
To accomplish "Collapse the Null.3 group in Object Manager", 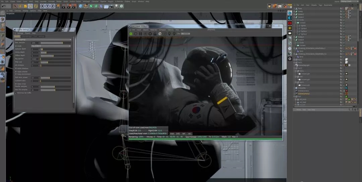I will pyautogui.click(x=294, y=68).
